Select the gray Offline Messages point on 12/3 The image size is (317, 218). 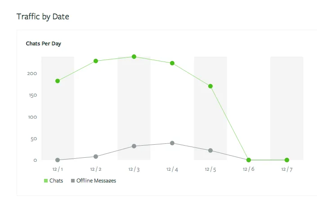click(x=134, y=146)
